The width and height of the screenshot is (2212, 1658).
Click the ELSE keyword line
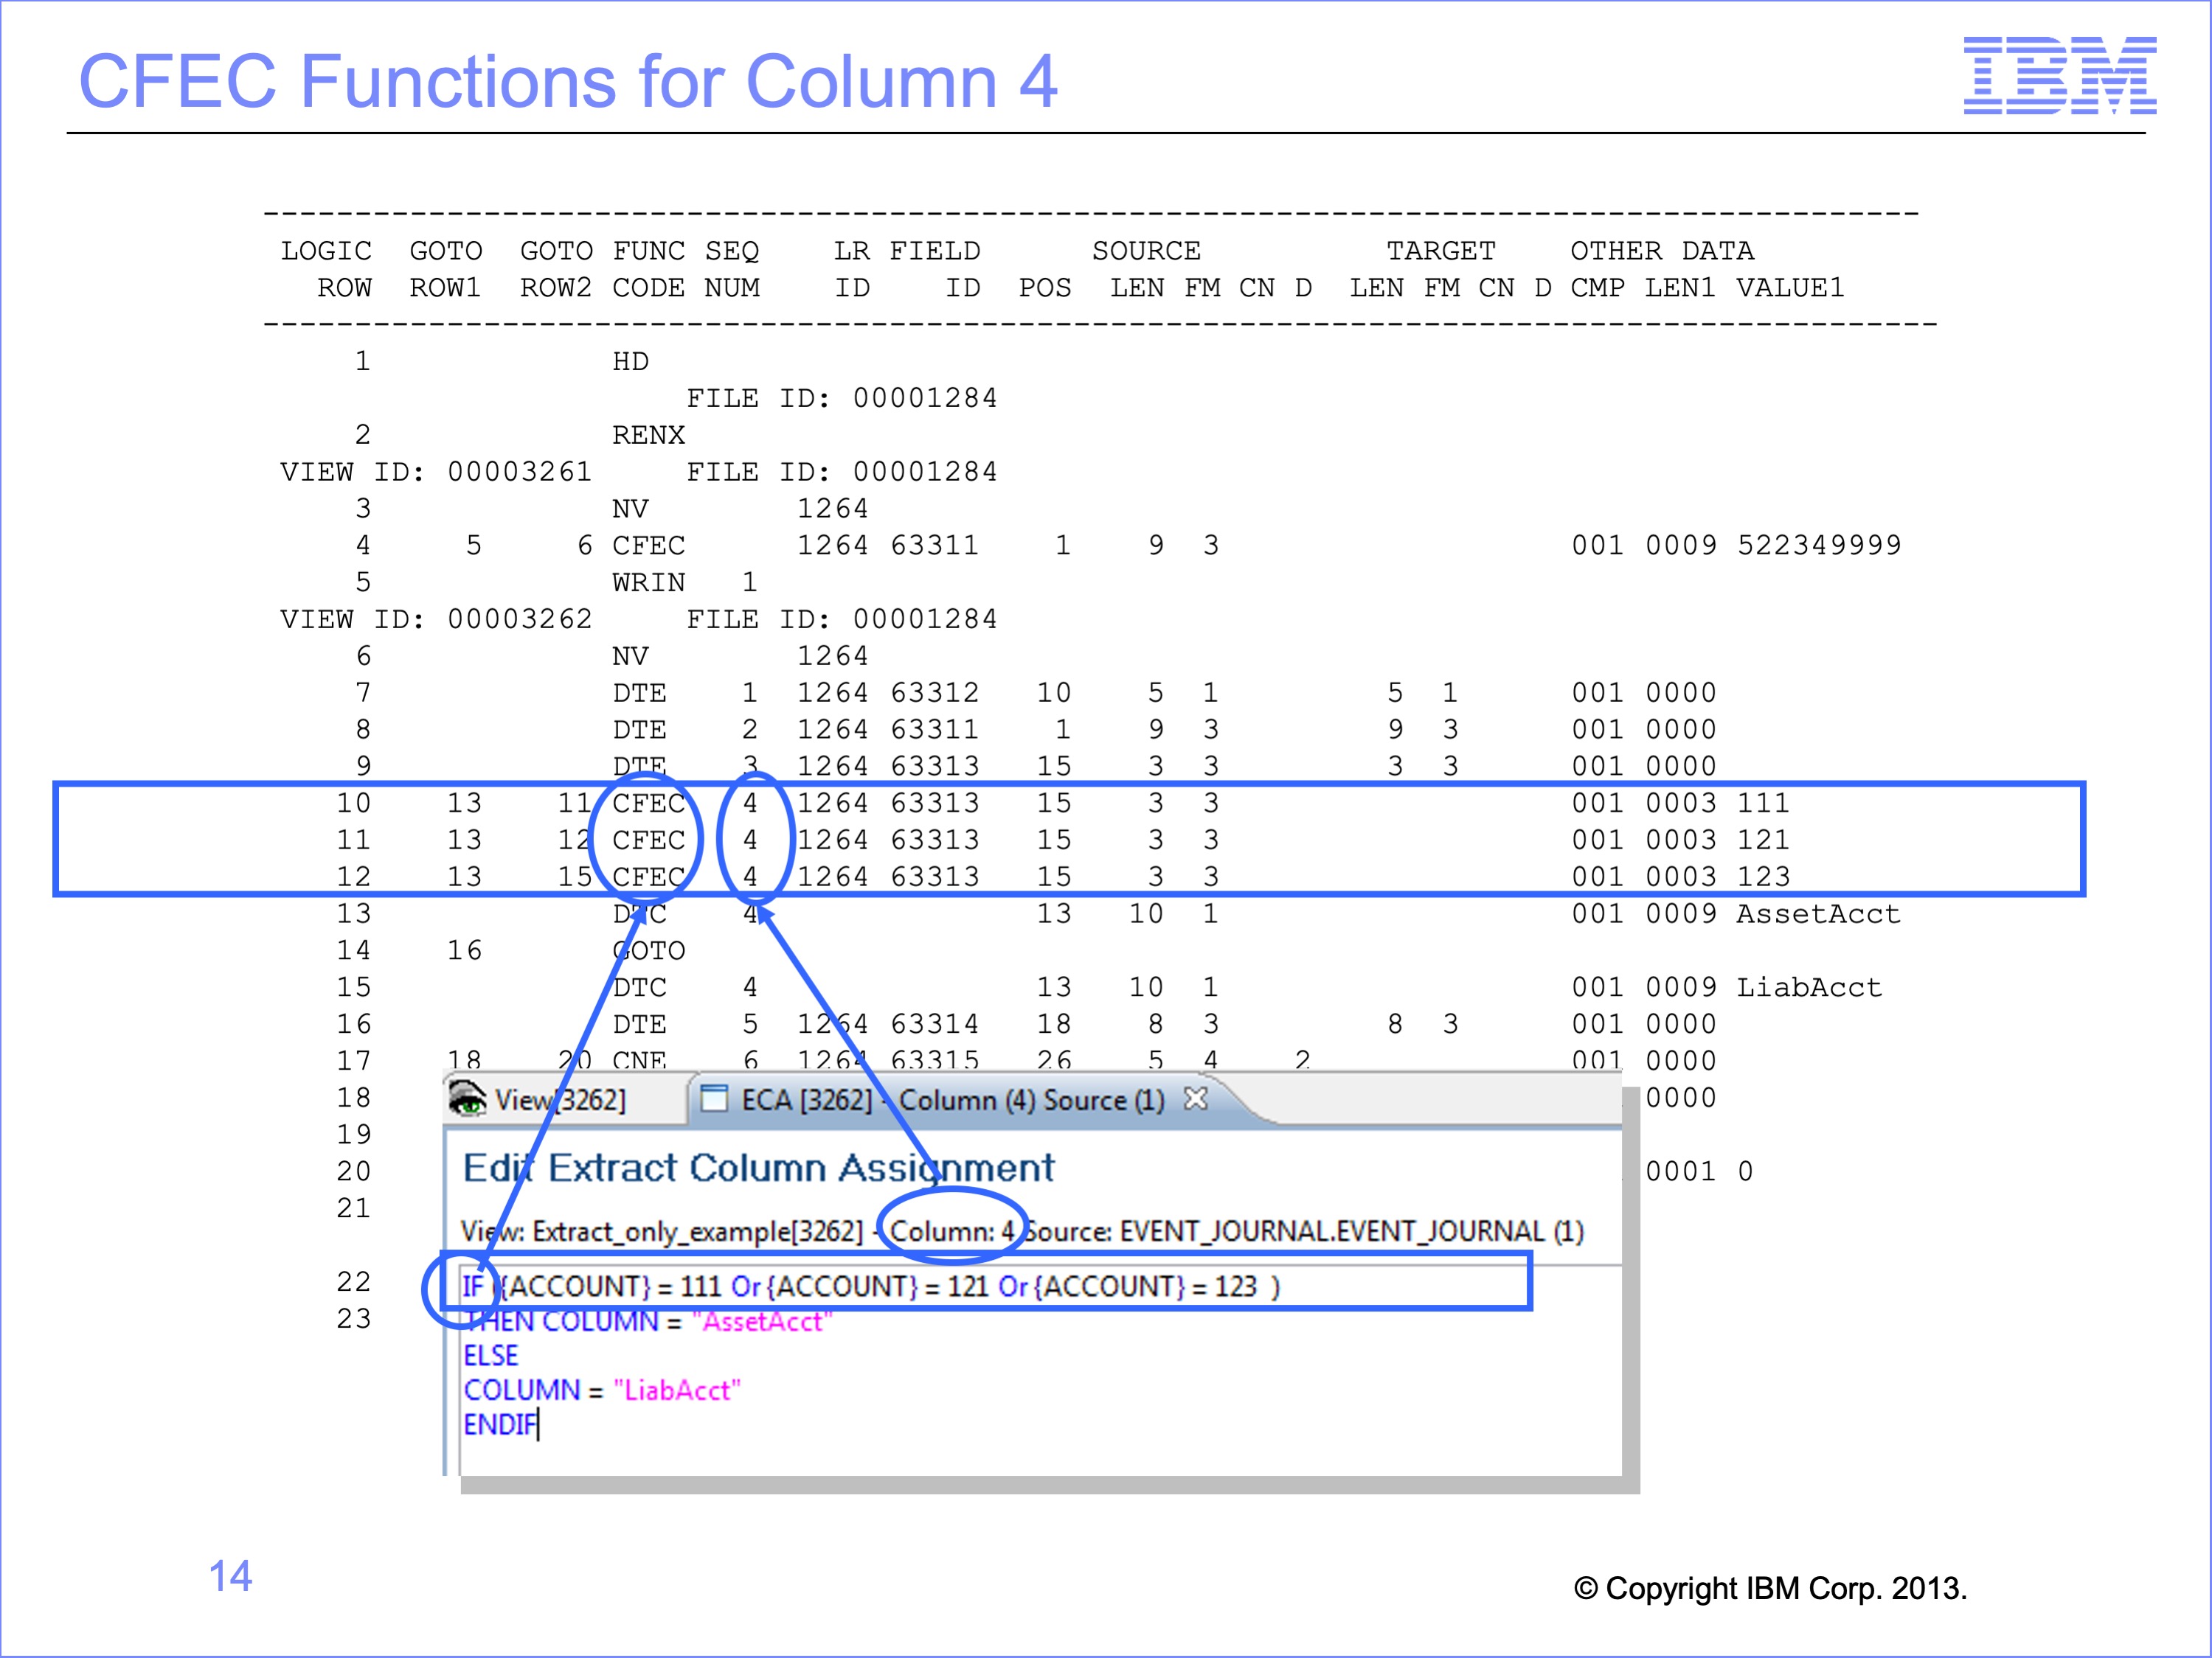click(490, 1356)
